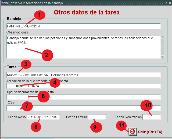Close the be_obser window with the X
Screen dimensions: 172x139
pos(170,3)
